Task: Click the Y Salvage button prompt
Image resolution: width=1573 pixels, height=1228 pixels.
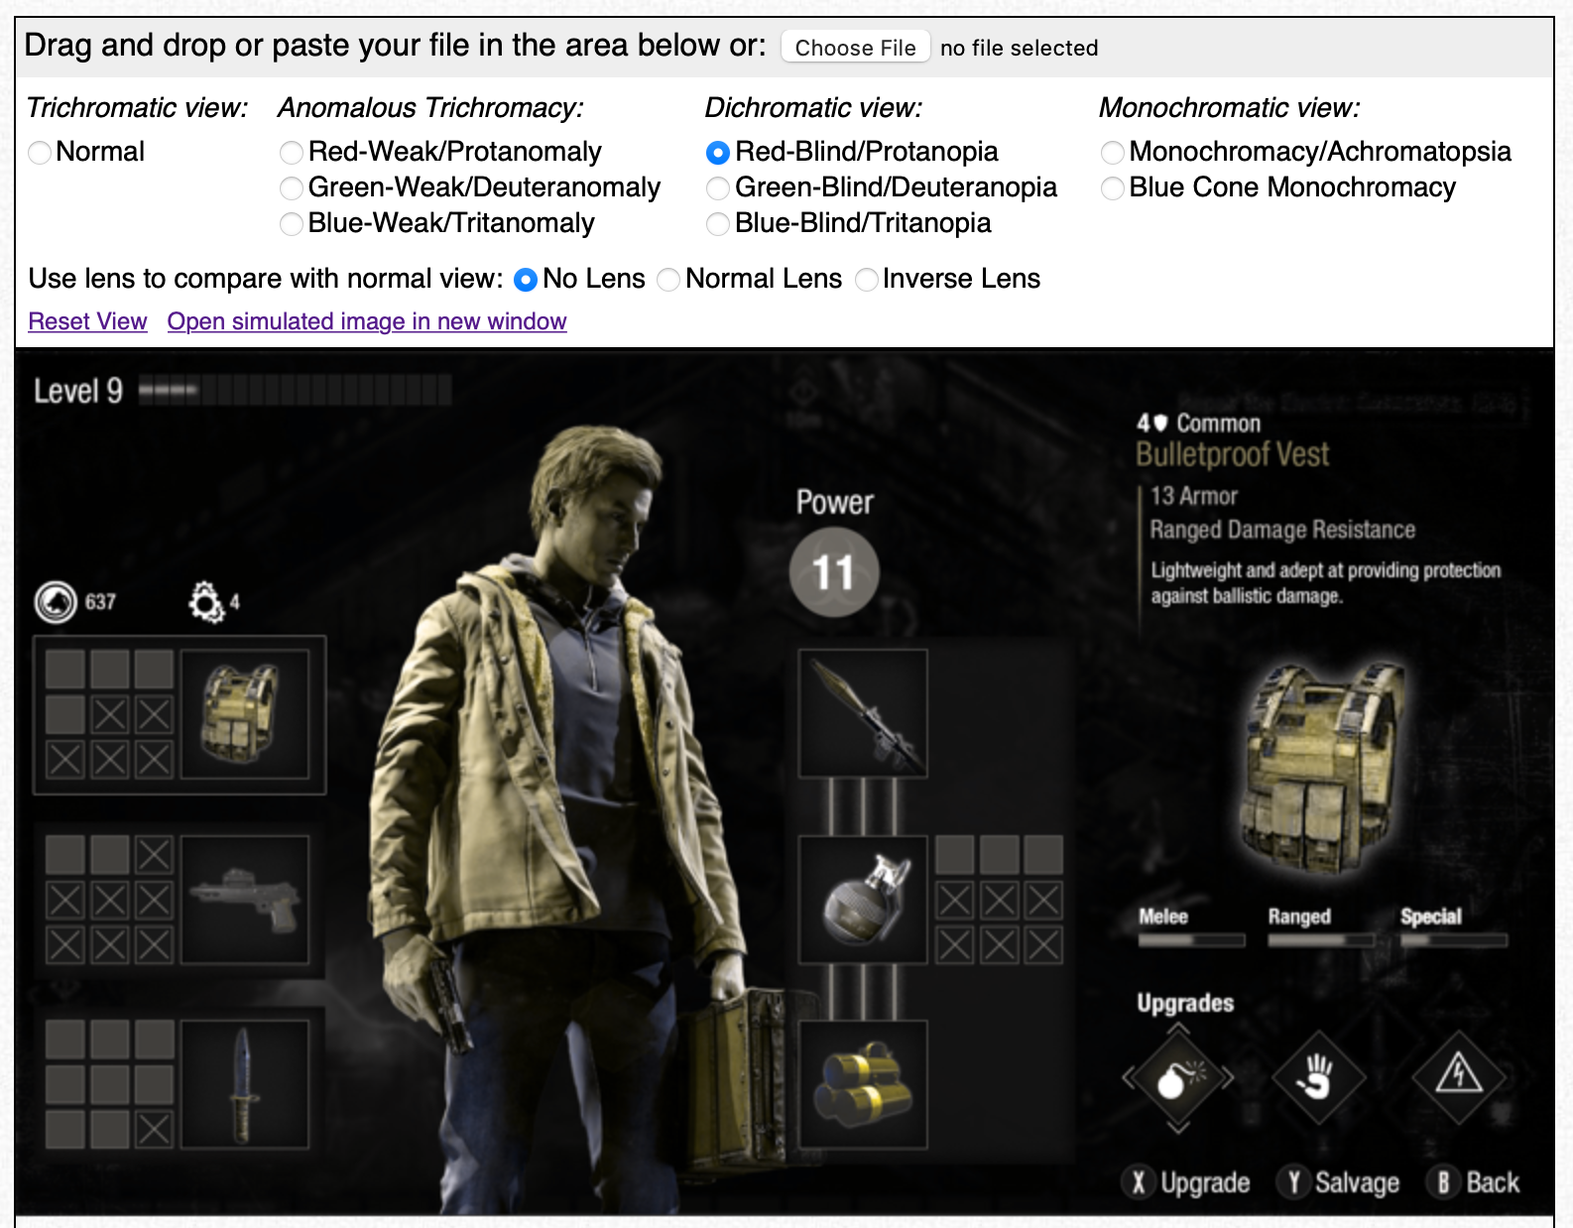Action: coord(1339,1181)
